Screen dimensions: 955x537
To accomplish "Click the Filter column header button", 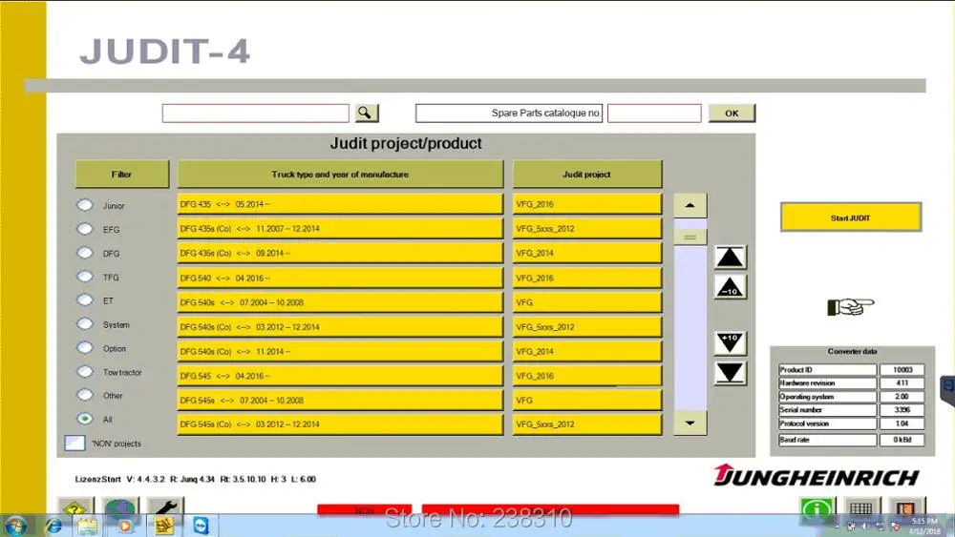I will (x=122, y=175).
